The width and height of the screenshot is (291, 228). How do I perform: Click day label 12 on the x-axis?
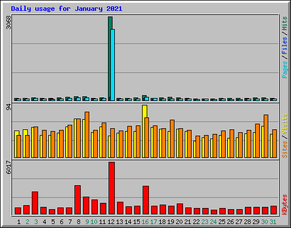(x=111, y=222)
